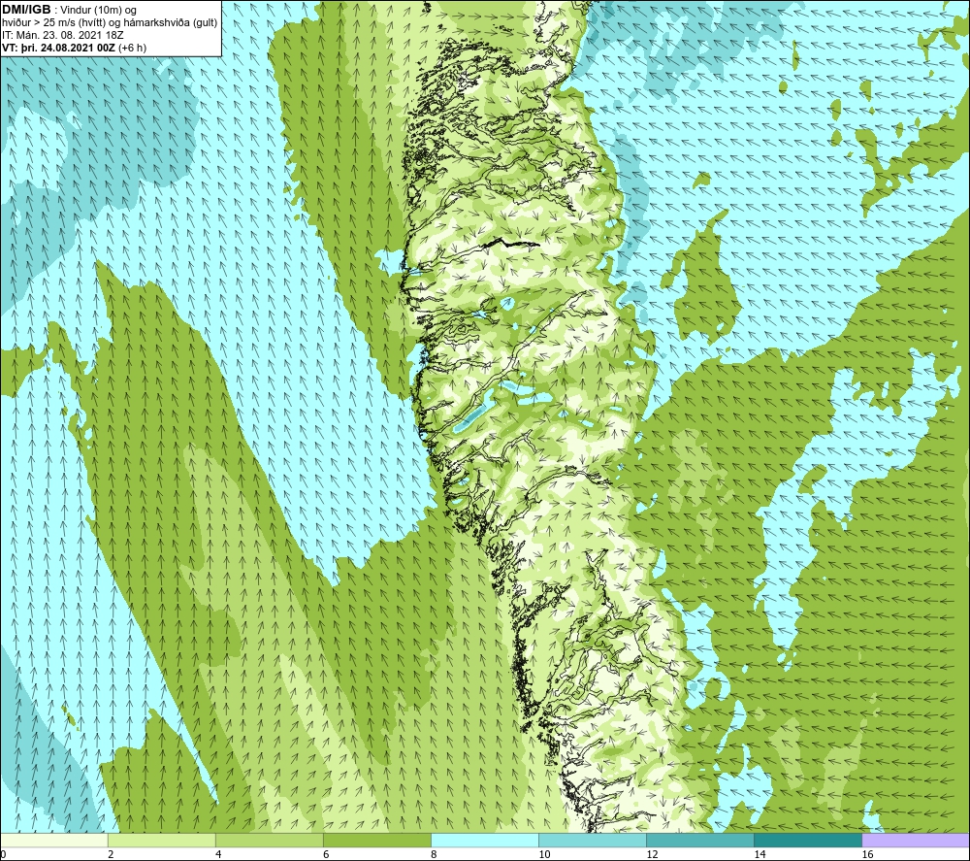Click the legend label "10"
This screenshot has width=970, height=861.
[x=544, y=855]
